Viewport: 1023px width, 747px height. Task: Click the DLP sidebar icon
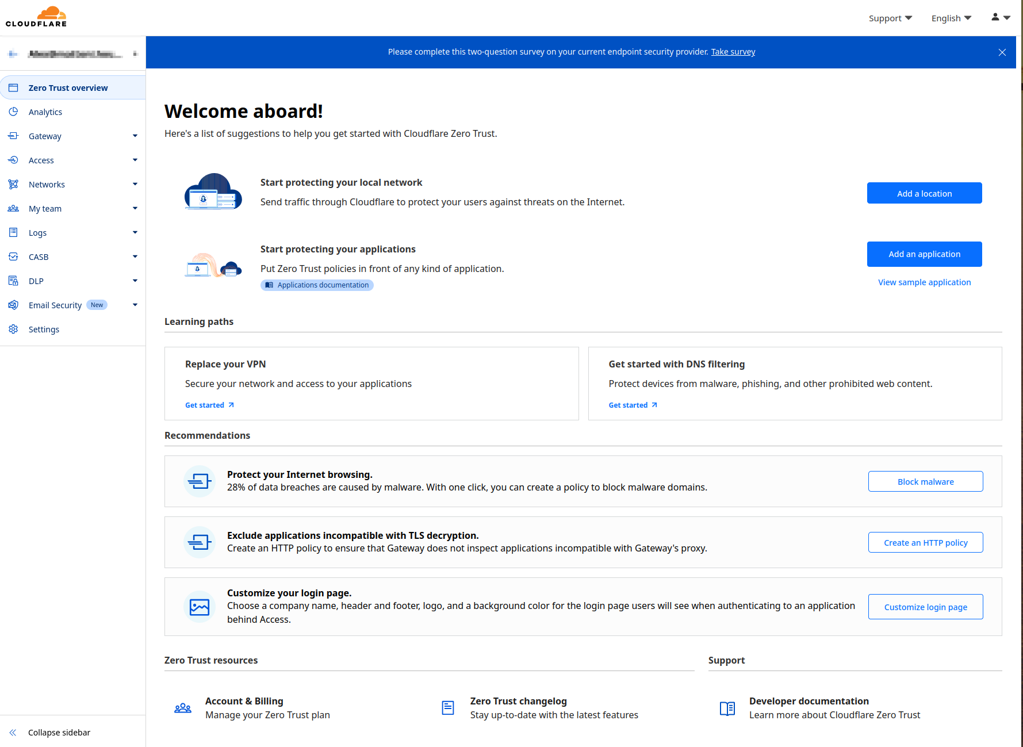[13, 281]
